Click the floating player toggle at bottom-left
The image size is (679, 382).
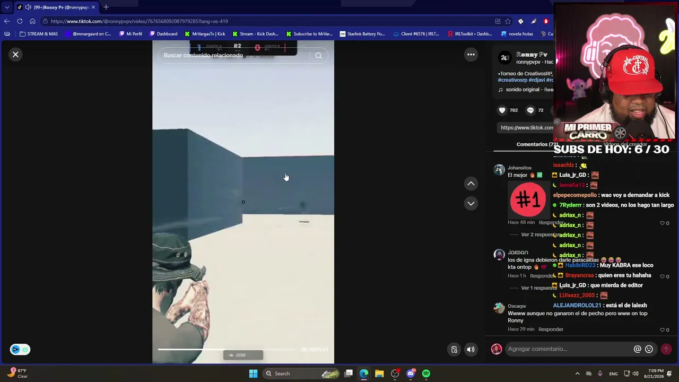tap(20, 350)
